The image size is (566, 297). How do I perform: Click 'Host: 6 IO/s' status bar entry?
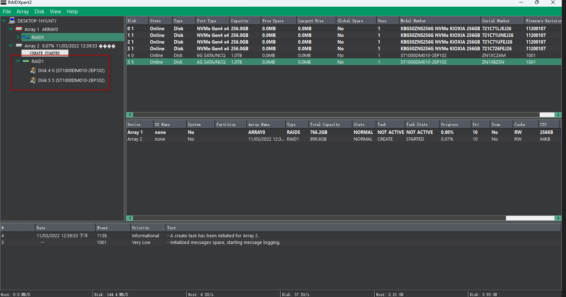pyautogui.click(x=233, y=294)
